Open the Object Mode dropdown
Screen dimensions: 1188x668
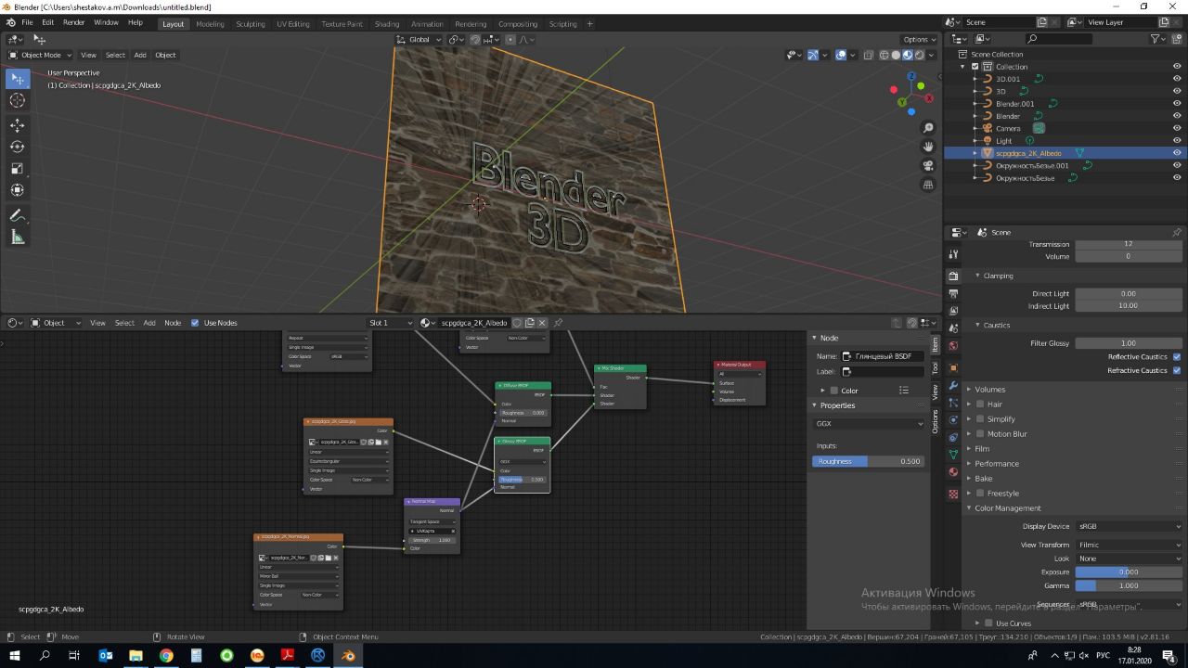pos(40,55)
